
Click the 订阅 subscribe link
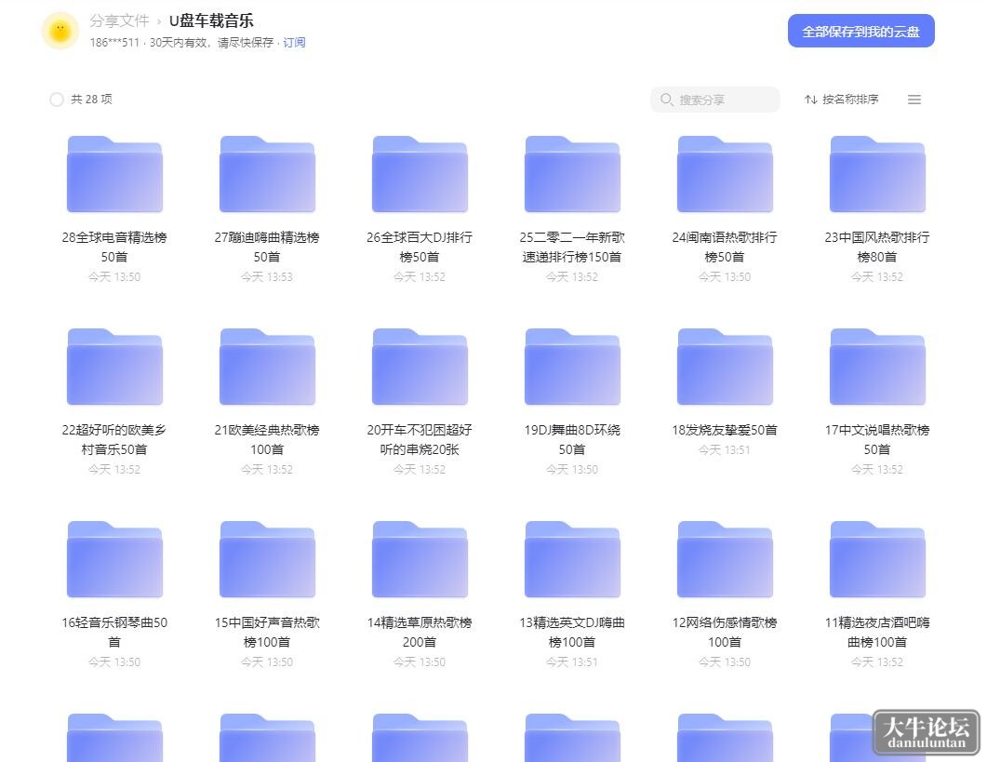pyautogui.click(x=294, y=42)
